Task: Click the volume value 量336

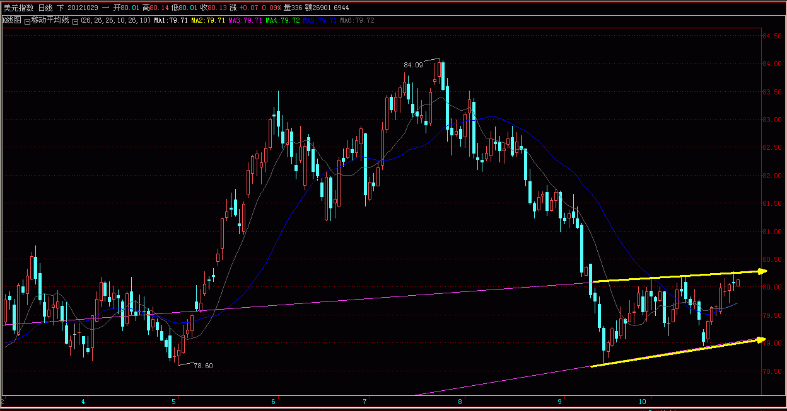Action: [x=293, y=8]
